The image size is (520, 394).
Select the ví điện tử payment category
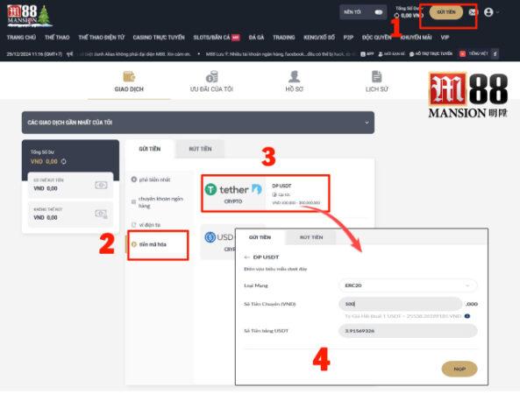pyautogui.click(x=146, y=225)
